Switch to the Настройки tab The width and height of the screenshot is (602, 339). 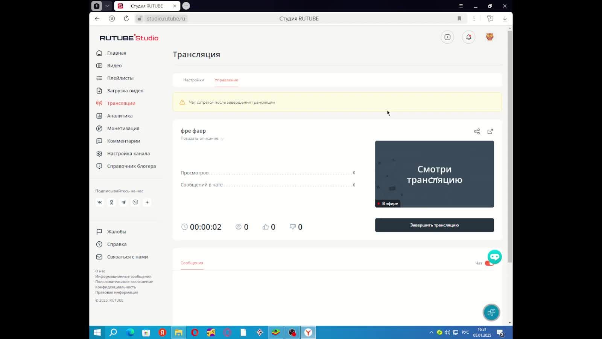coord(193,80)
